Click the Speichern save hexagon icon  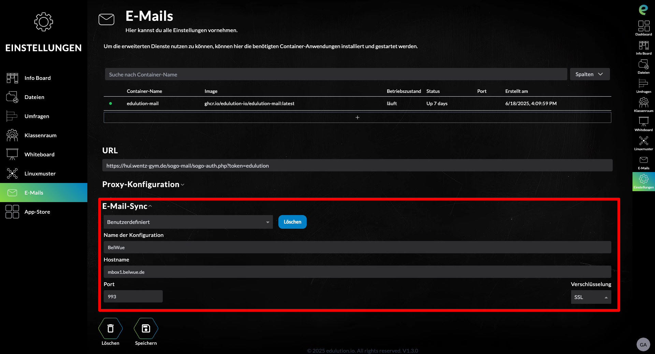coord(146,328)
